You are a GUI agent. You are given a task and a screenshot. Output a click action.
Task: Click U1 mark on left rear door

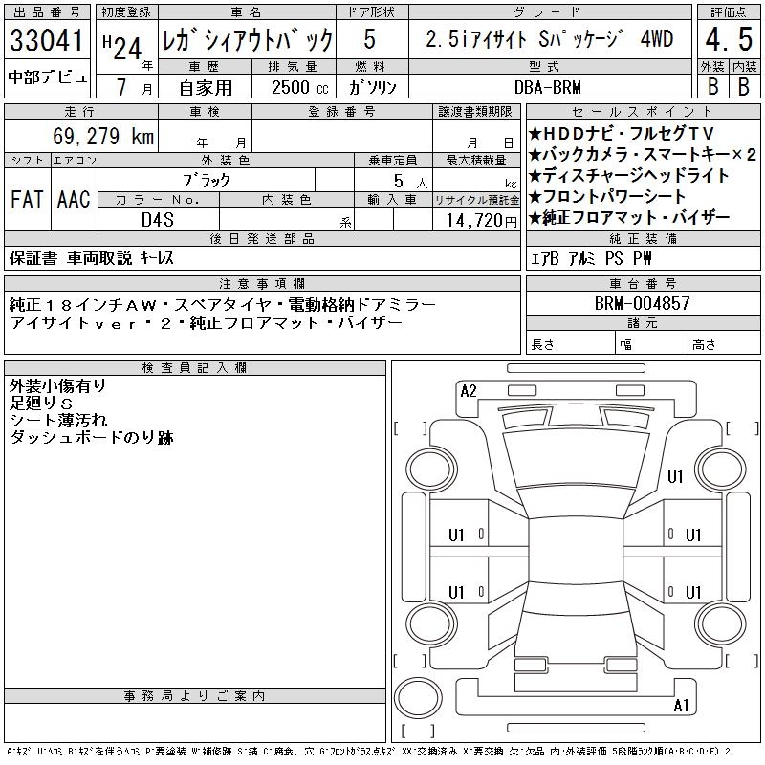click(x=456, y=592)
